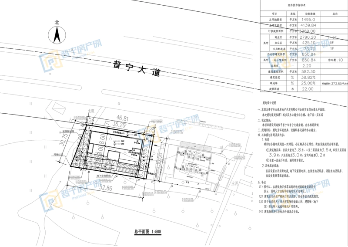This screenshot has width=348, height=247.
Task: Click the north arrow compass symbol
Action: 56,34
